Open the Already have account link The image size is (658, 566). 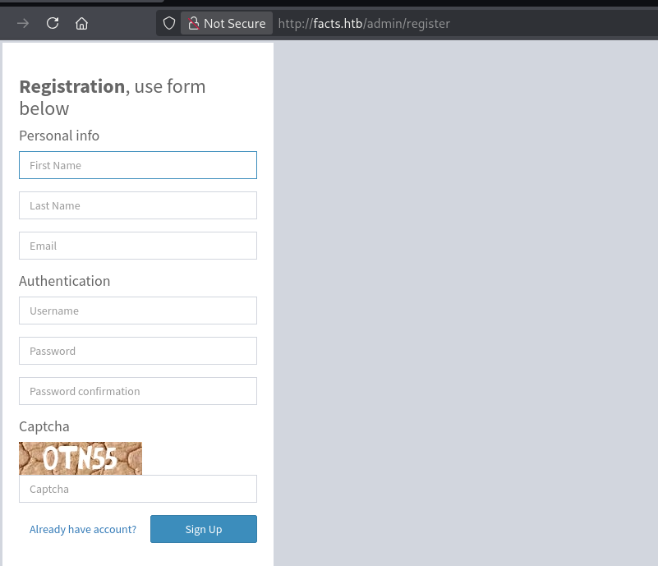tap(83, 529)
